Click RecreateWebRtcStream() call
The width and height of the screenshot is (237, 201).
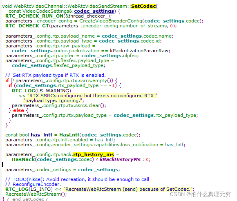pos(36,194)
